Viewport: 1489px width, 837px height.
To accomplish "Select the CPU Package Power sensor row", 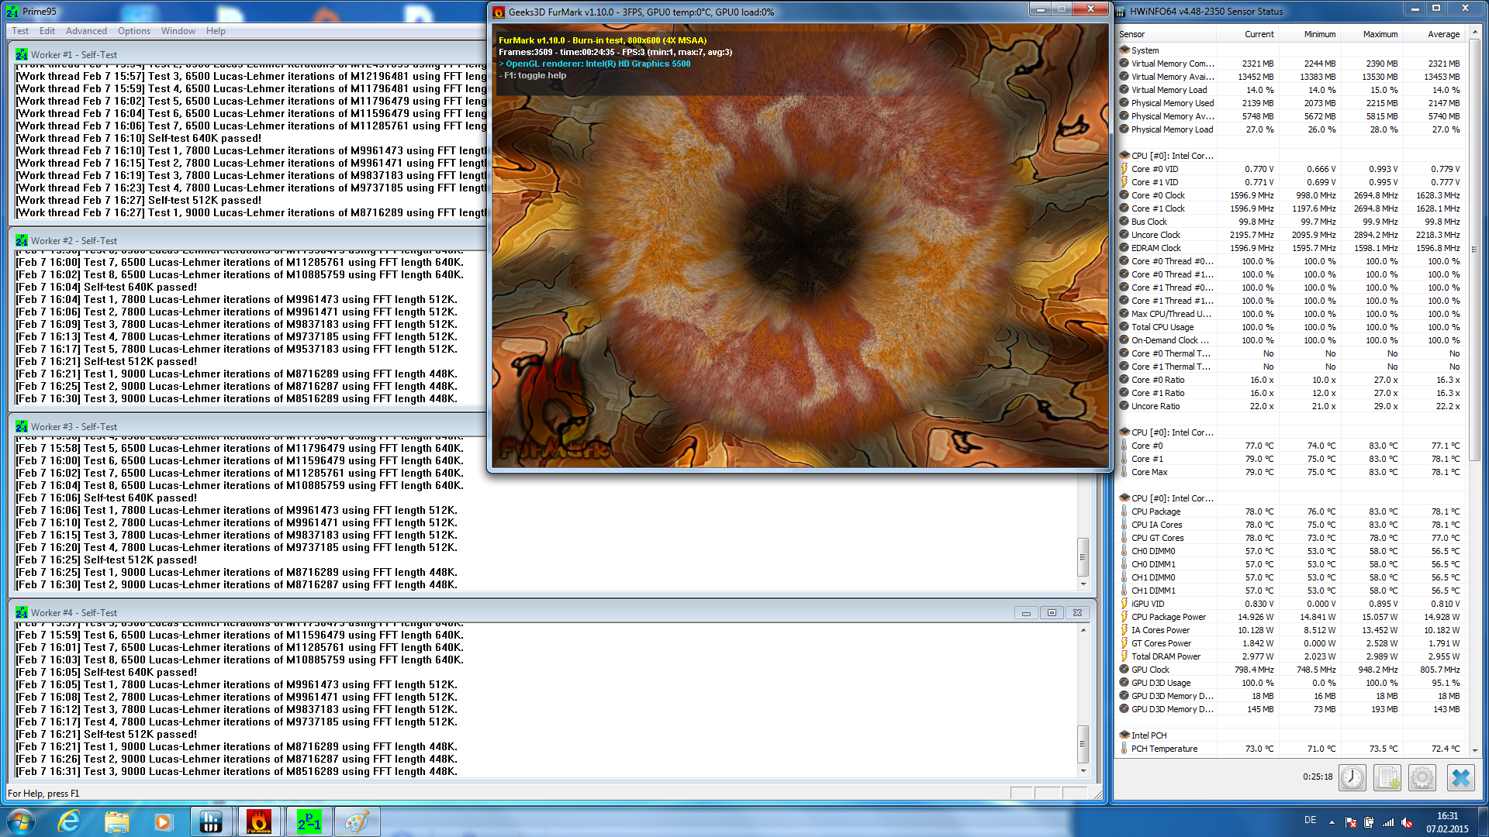I will 1168,617.
